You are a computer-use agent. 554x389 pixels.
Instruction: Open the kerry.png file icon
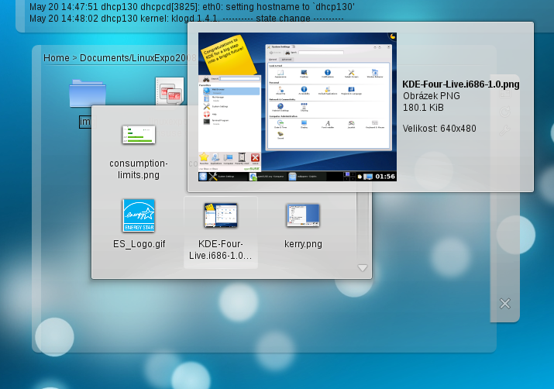[x=302, y=215]
